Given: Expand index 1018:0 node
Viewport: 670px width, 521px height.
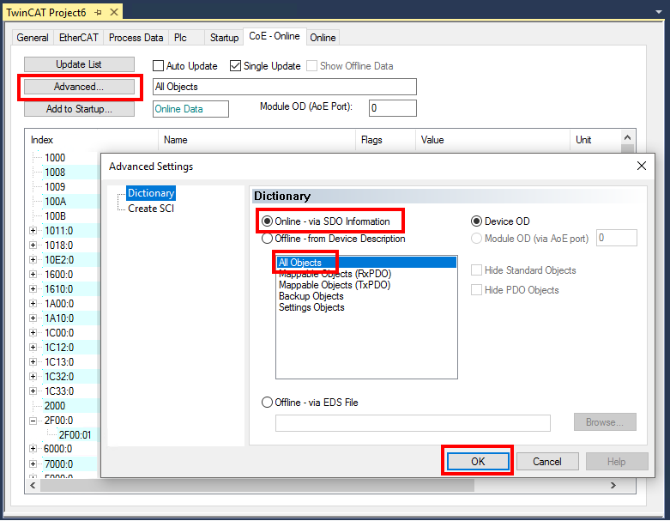Looking at the screenshot, I should [x=33, y=245].
